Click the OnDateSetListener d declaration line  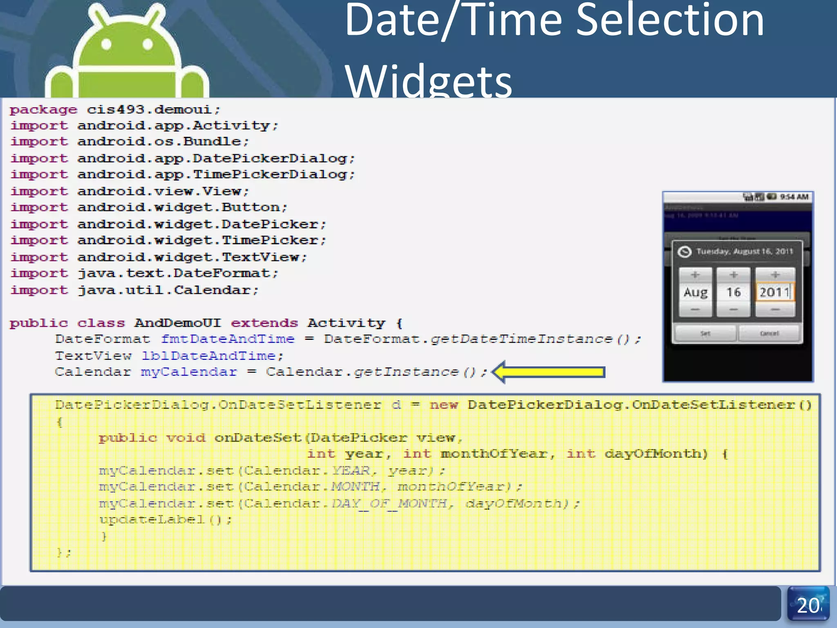pyautogui.click(x=433, y=405)
